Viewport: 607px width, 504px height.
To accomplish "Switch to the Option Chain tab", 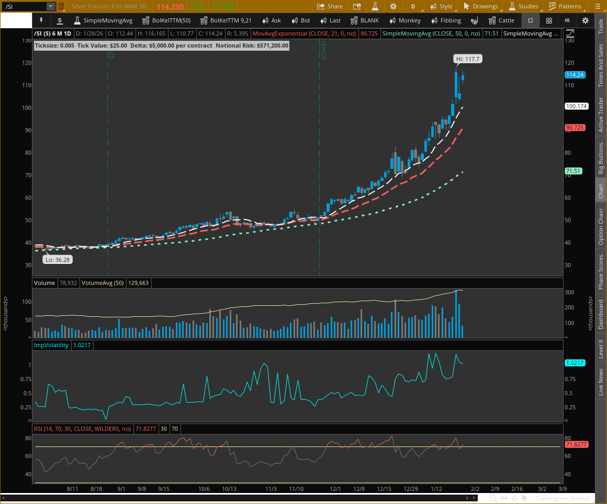I will tap(600, 225).
